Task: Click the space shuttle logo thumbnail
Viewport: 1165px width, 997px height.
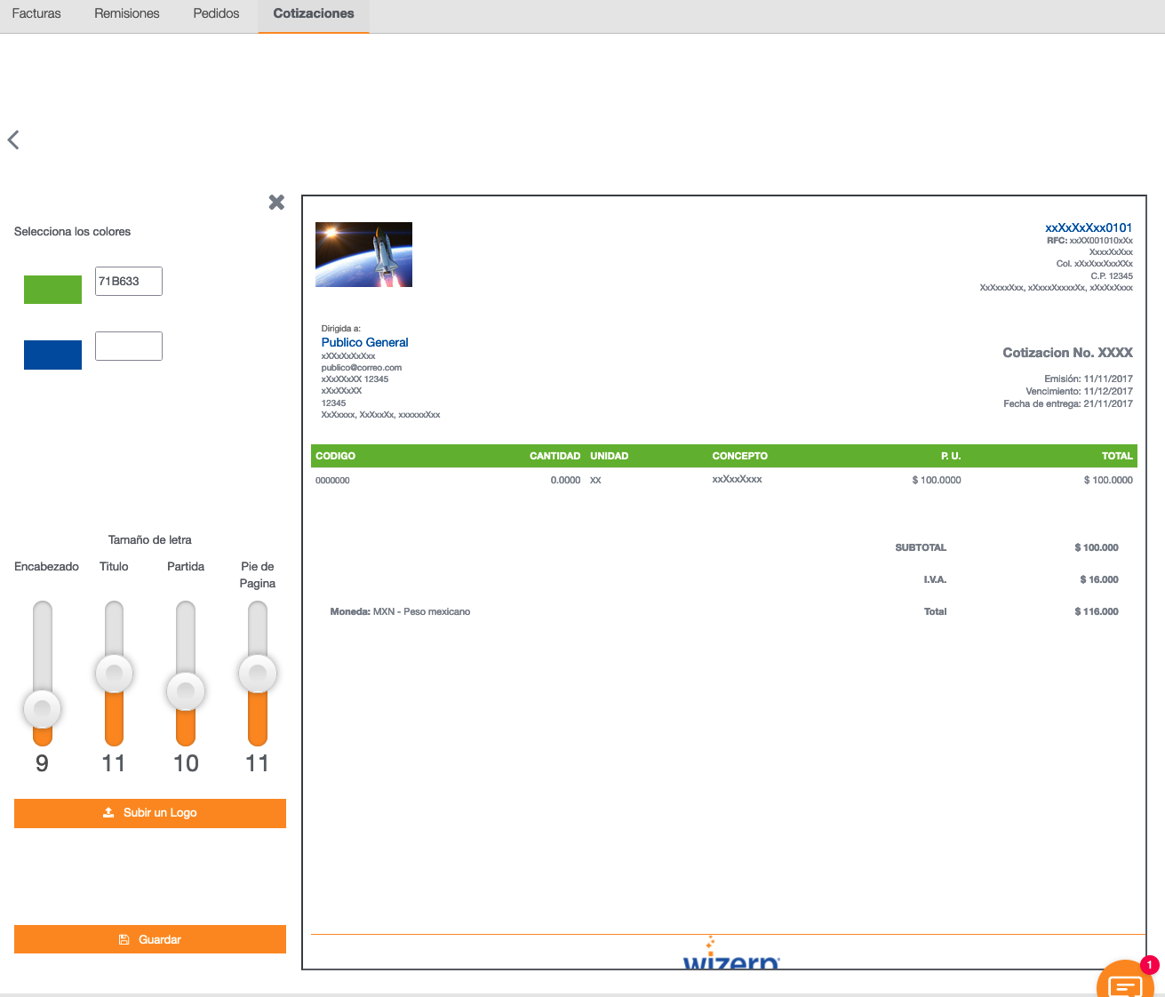Action: coord(363,254)
